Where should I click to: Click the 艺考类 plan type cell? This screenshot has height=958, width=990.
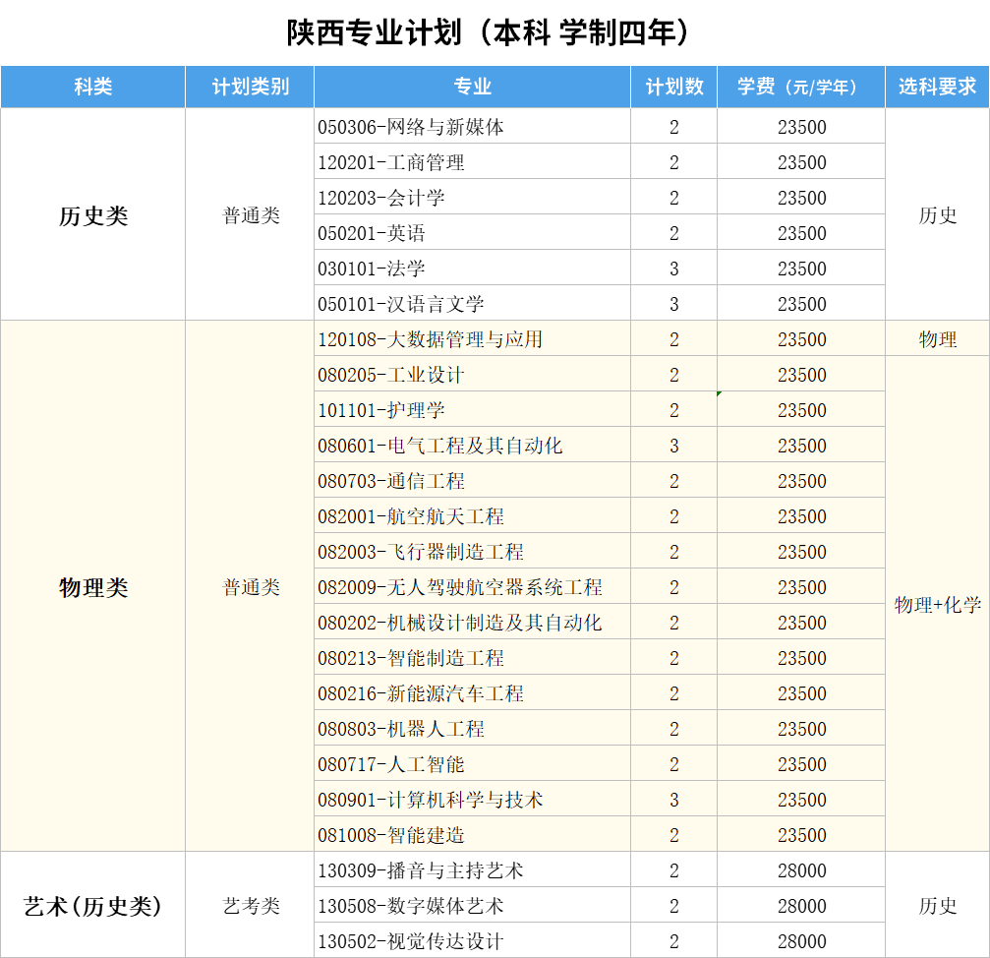click(251, 906)
